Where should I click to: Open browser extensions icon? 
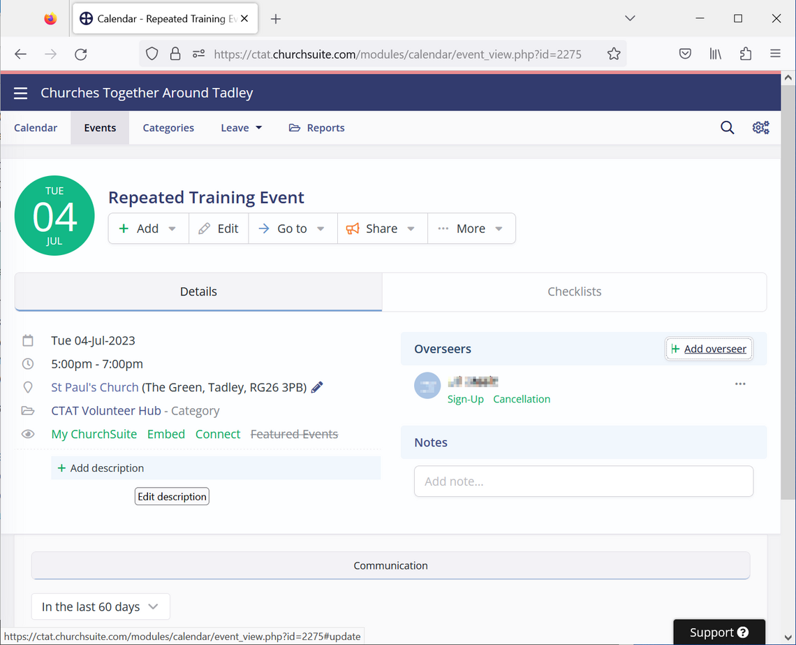point(745,54)
